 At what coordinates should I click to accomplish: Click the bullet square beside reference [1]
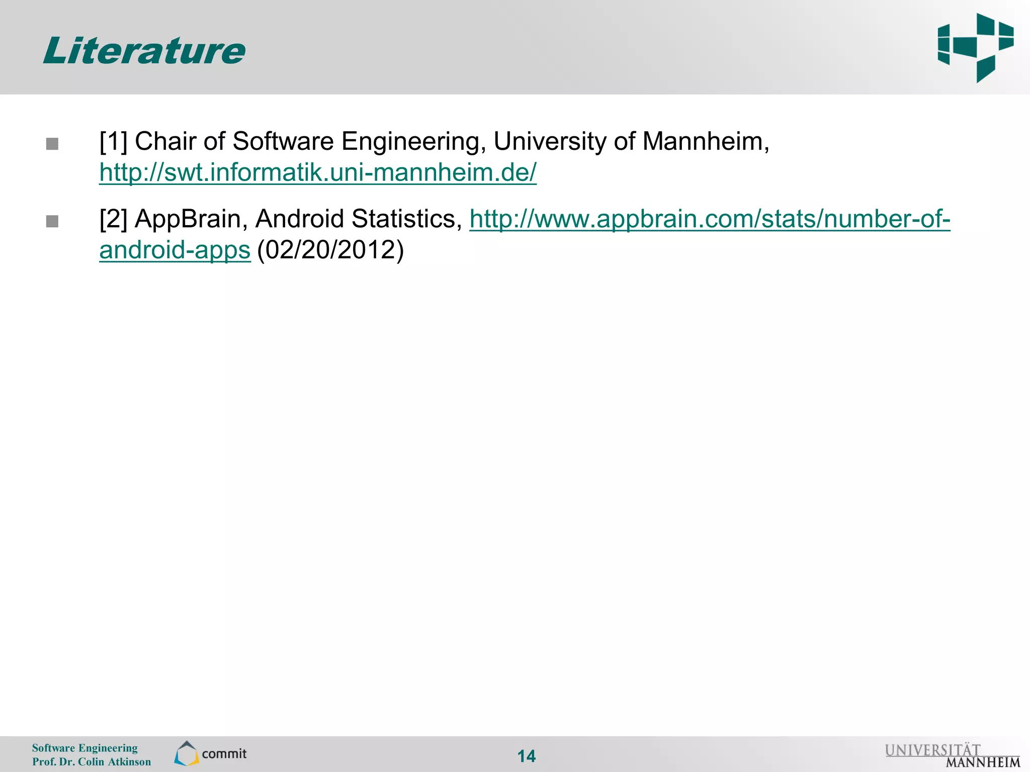tap(52, 144)
